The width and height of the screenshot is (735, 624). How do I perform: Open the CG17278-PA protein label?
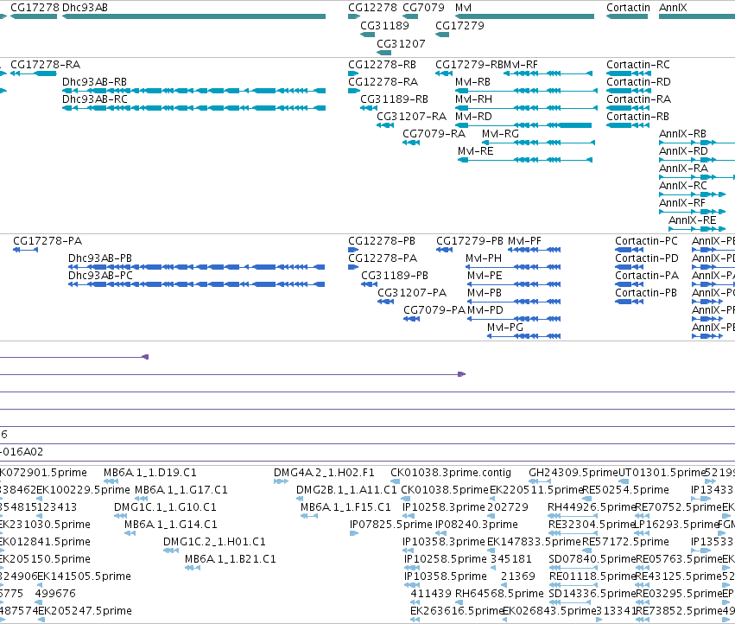(x=48, y=240)
